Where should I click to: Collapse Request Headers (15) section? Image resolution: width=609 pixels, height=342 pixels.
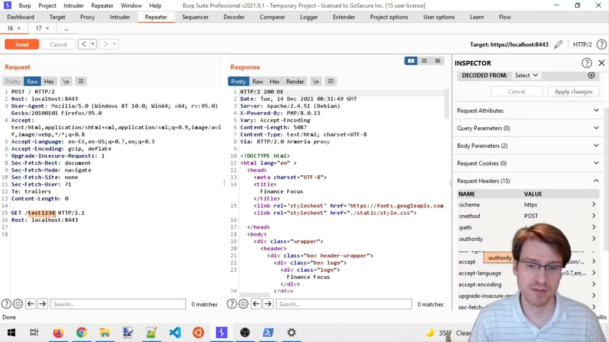tap(528, 181)
